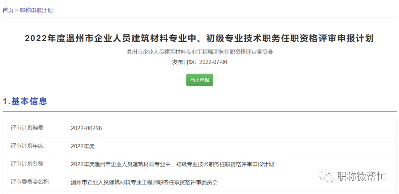Select the 发布日期：2022-07-06 text
The width and height of the screenshot is (399, 194).
point(199,62)
